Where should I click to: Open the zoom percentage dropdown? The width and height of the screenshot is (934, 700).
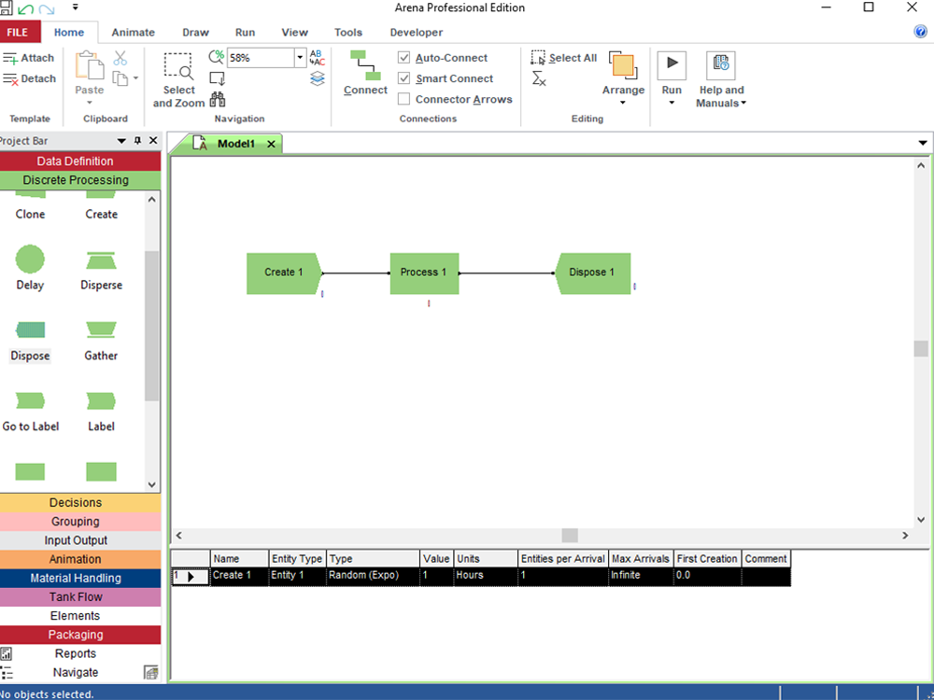301,58
